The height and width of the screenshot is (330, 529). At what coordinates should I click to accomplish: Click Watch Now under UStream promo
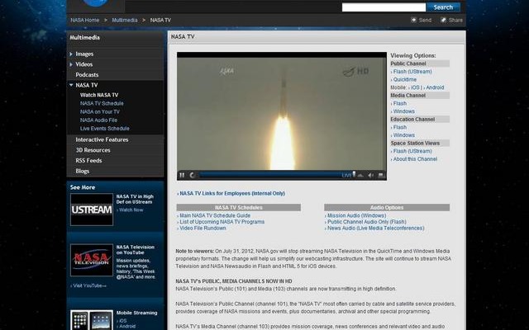(x=131, y=210)
